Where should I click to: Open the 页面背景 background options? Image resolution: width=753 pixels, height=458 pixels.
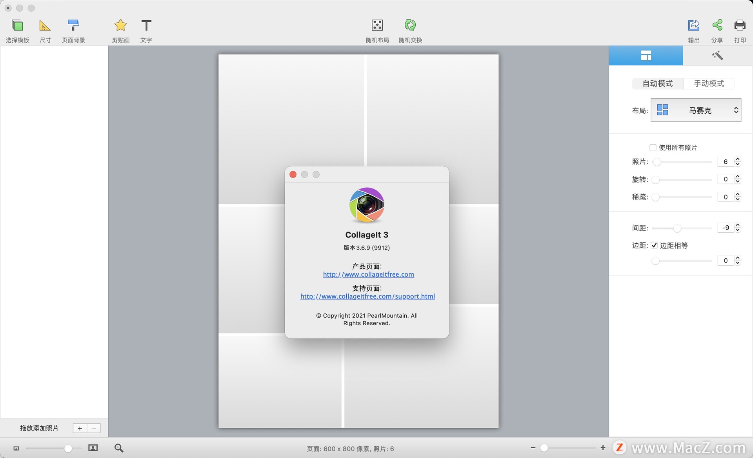tap(73, 31)
